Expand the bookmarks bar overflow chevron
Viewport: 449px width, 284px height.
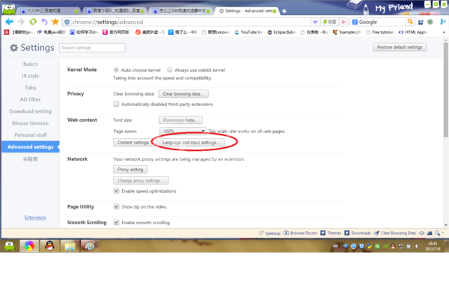[x=444, y=32]
